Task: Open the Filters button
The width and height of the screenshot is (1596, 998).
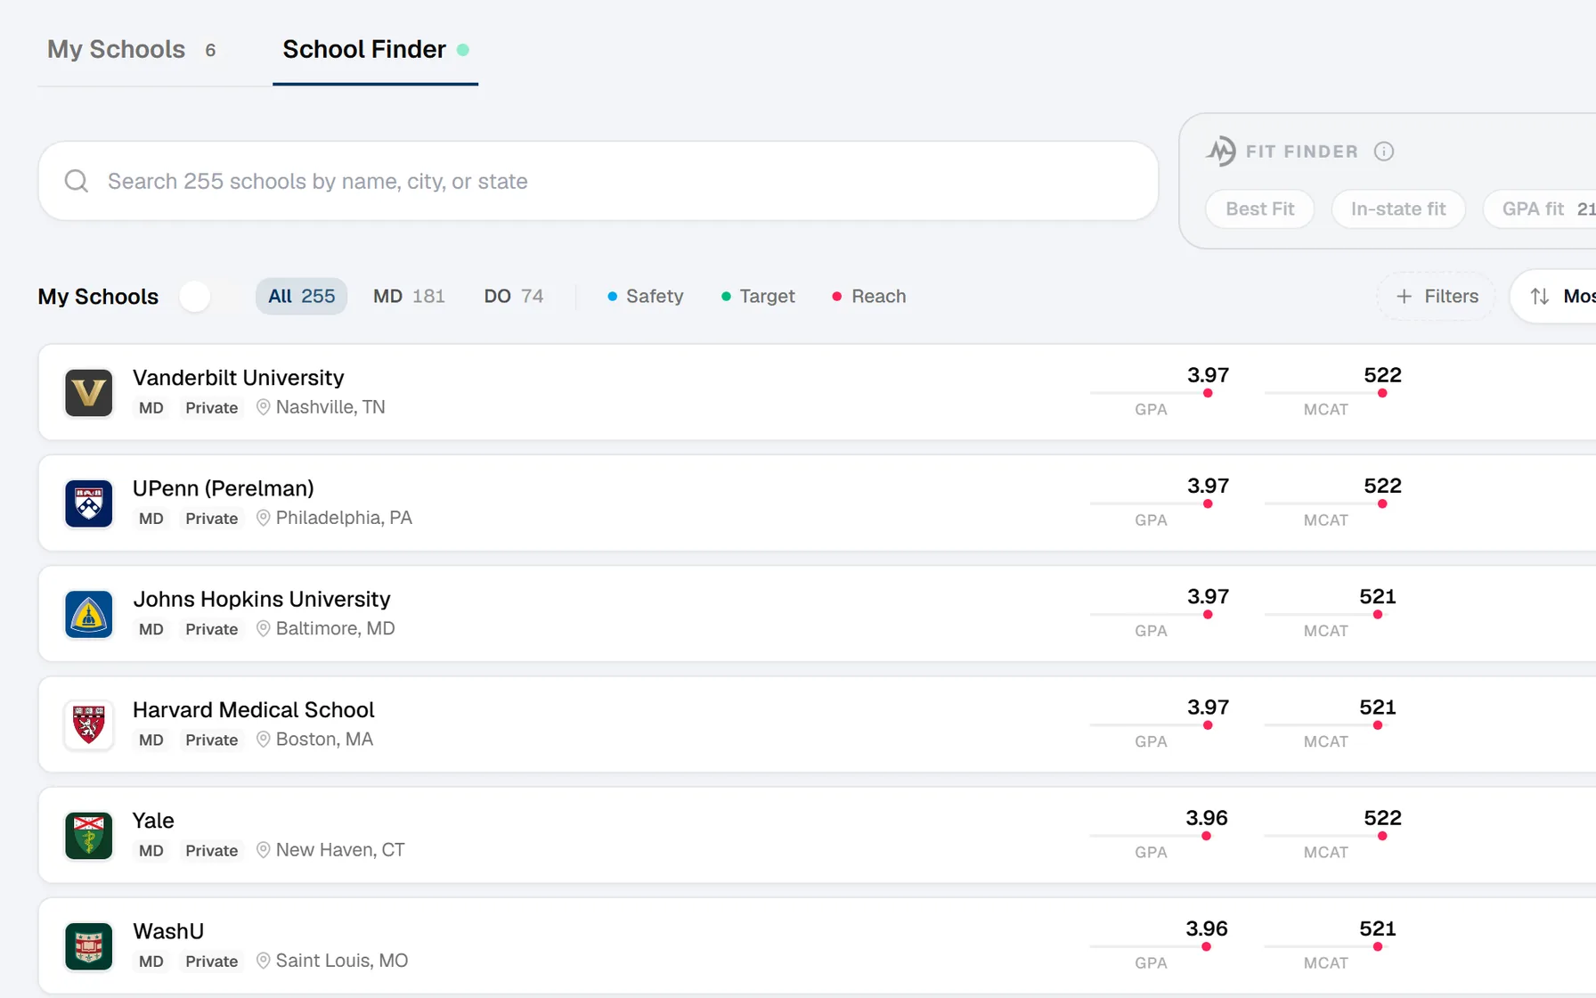Action: point(1437,296)
